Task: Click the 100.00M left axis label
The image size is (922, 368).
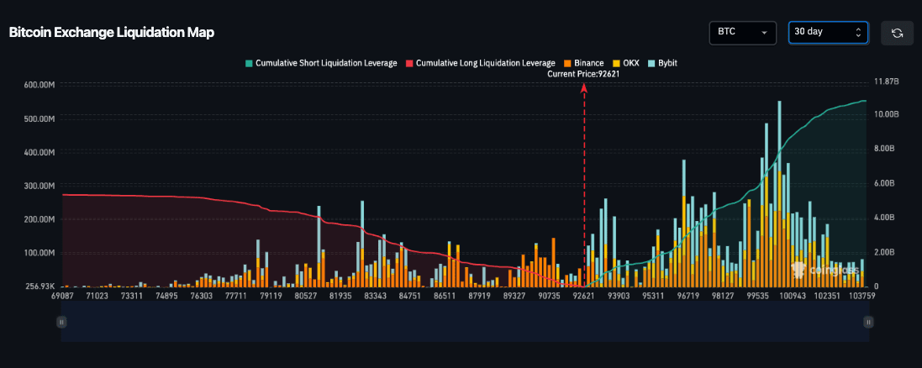Action: pyautogui.click(x=40, y=253)
